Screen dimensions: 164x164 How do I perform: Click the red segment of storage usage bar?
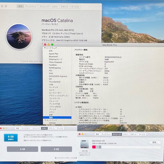click(x=94, y=147)
